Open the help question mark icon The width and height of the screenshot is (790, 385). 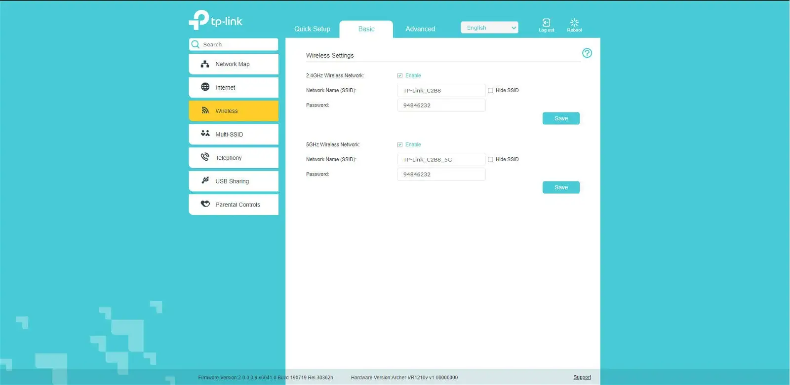click(587, 53)
